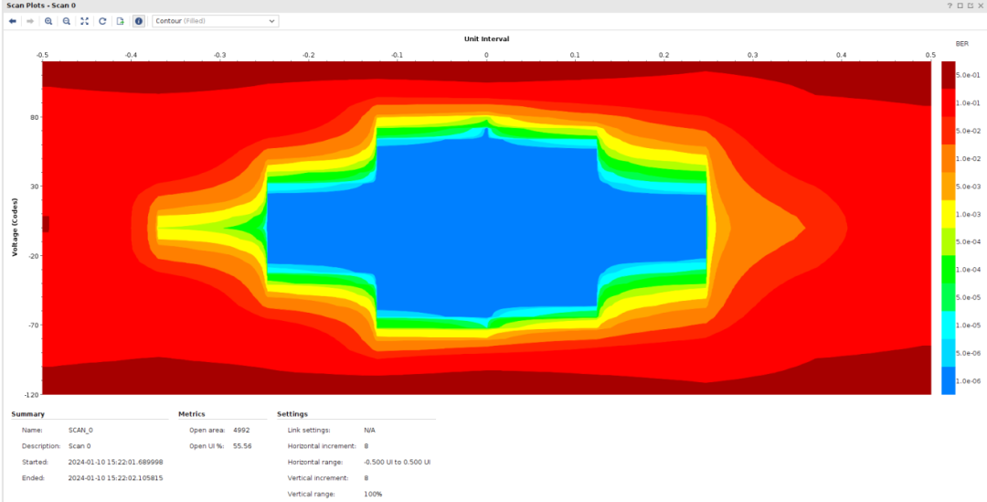This screenshot has height=502, width=987.
Task: Open help with the question mark icon
Action: pos(950,5)
